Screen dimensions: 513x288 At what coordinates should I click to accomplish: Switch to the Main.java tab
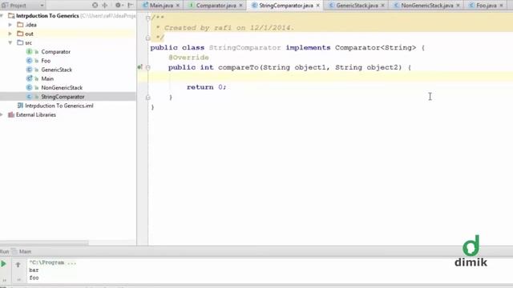(161, 6)
